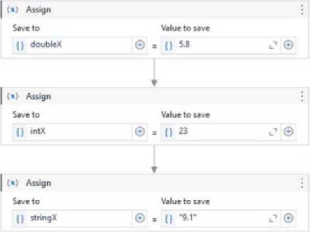Select the stringX Save to field

[72, 218]
